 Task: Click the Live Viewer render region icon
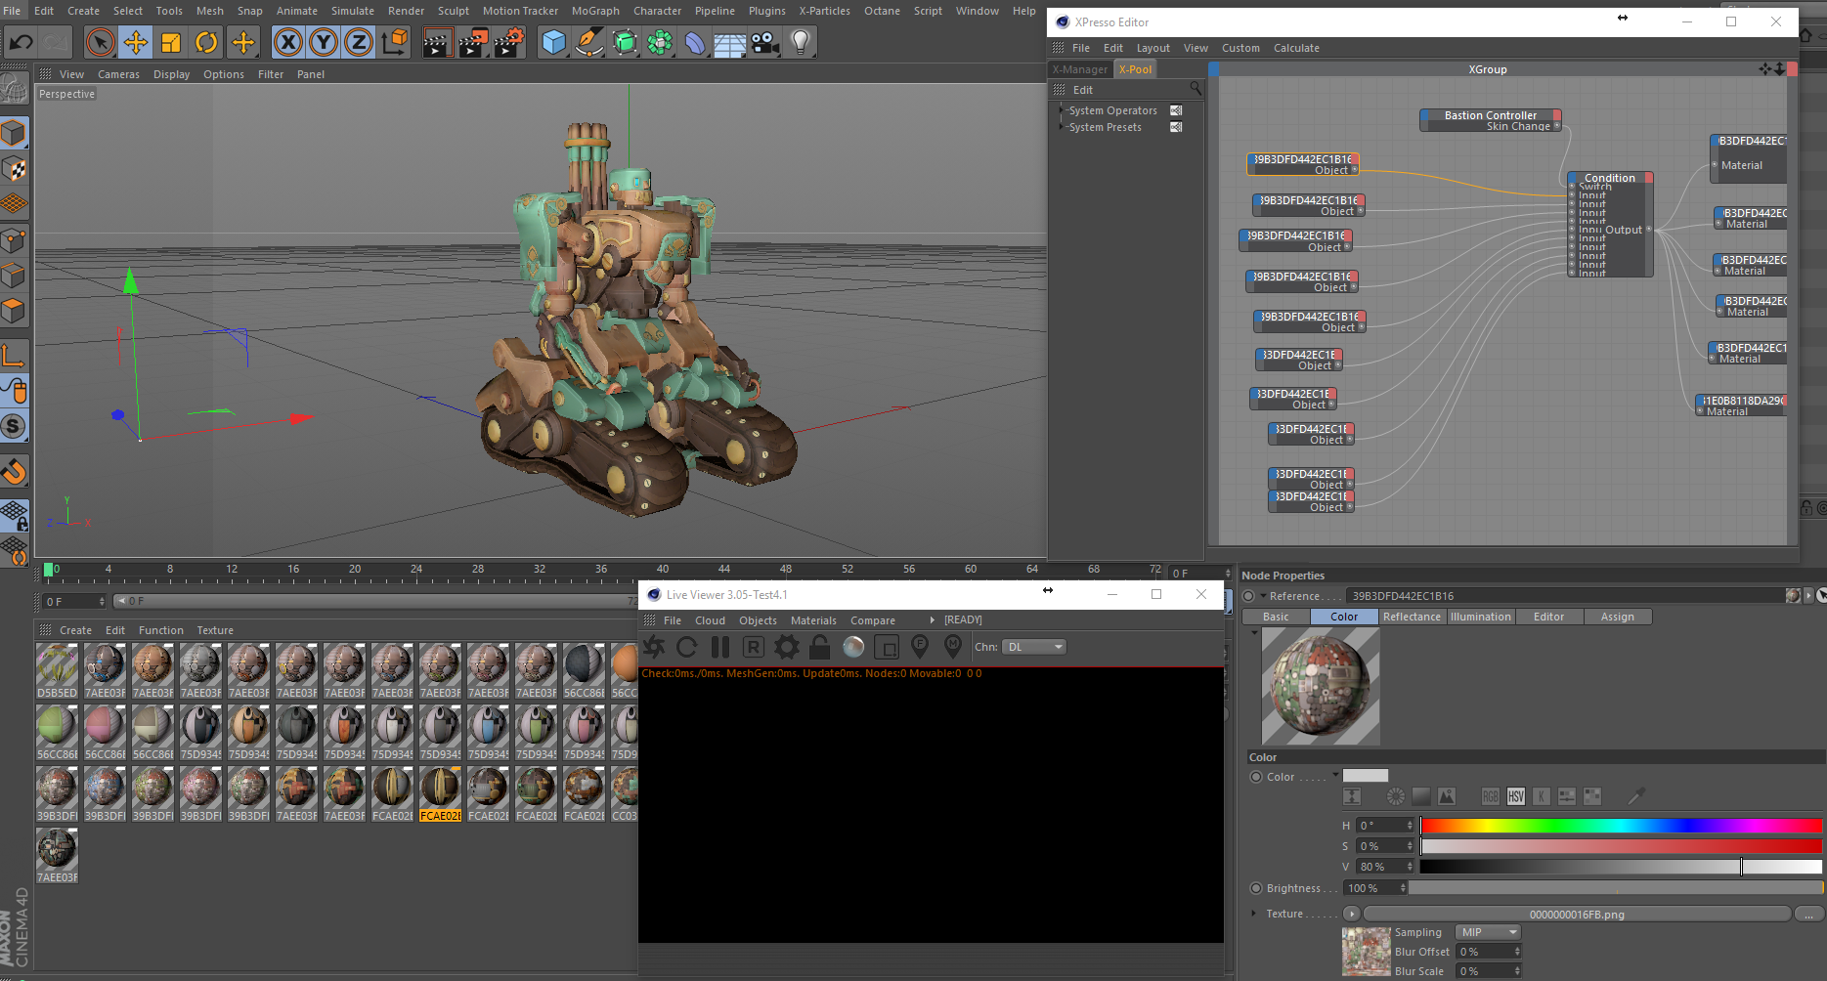pos(887,647)
